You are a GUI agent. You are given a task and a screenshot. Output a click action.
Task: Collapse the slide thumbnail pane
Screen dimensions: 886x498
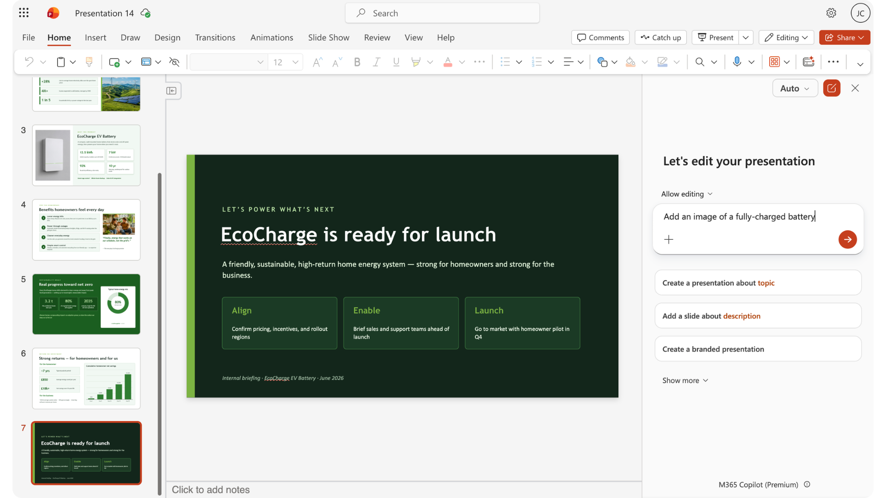click(x=172, y=91)
